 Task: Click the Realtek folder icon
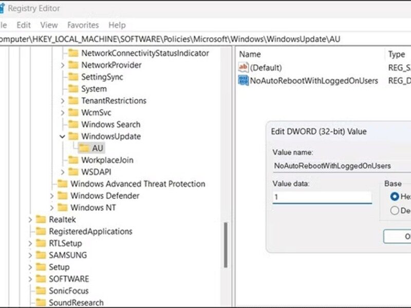point(41,219)
